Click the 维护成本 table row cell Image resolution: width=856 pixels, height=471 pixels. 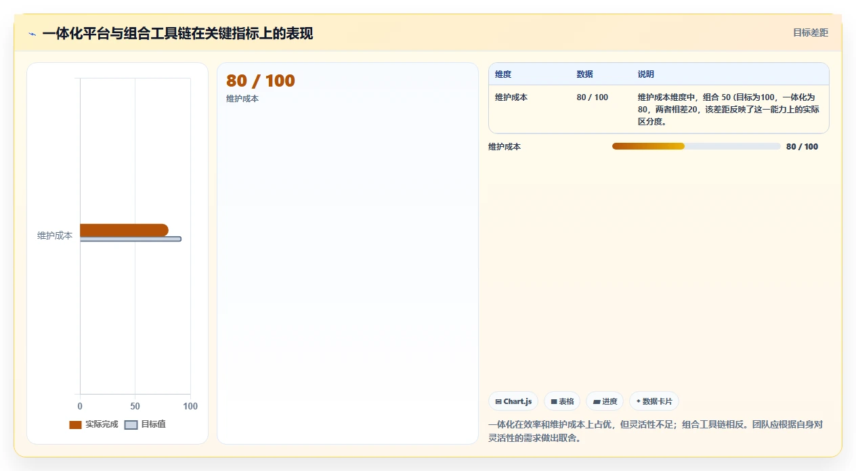click(x=511, y=97)
